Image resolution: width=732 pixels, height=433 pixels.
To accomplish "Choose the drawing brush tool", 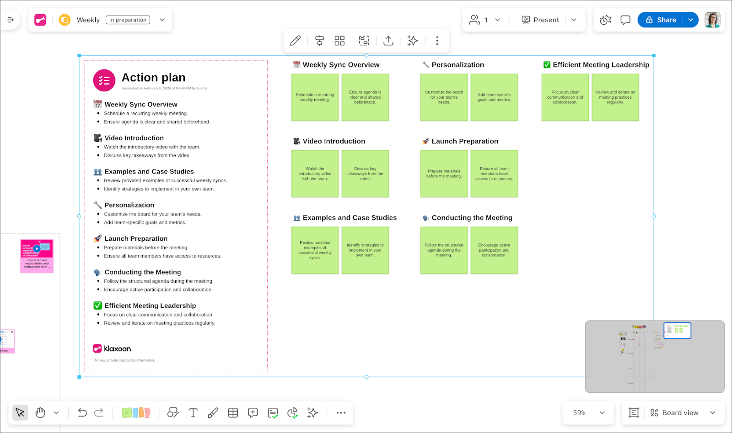I will click(x=213, y=413).
